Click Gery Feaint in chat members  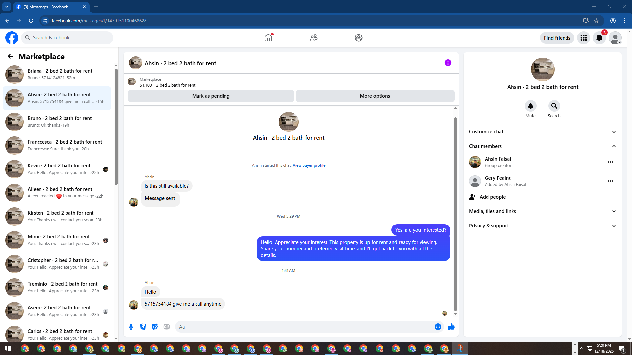click(497, 178)
